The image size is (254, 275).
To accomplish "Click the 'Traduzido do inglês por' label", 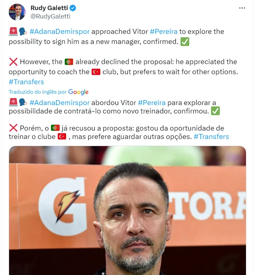I will click(x=38, y=92).
